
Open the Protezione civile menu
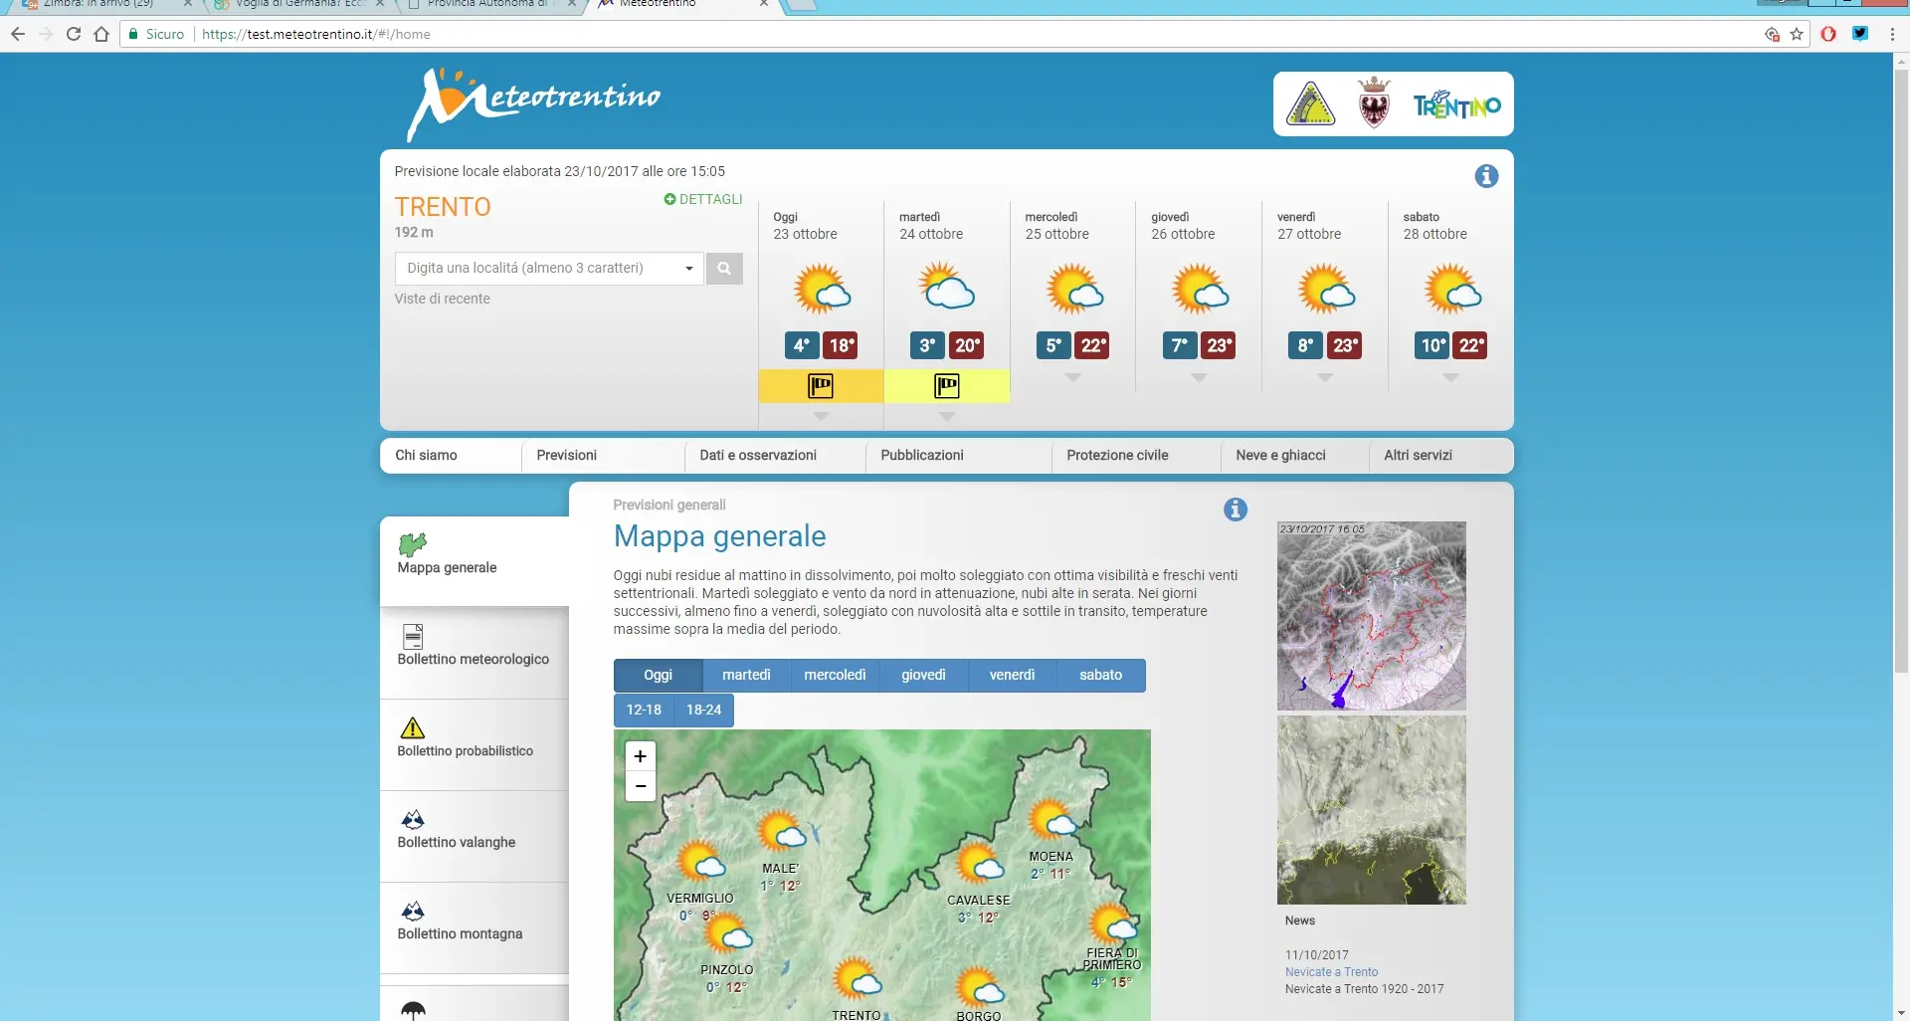[x=1117, y=456]
